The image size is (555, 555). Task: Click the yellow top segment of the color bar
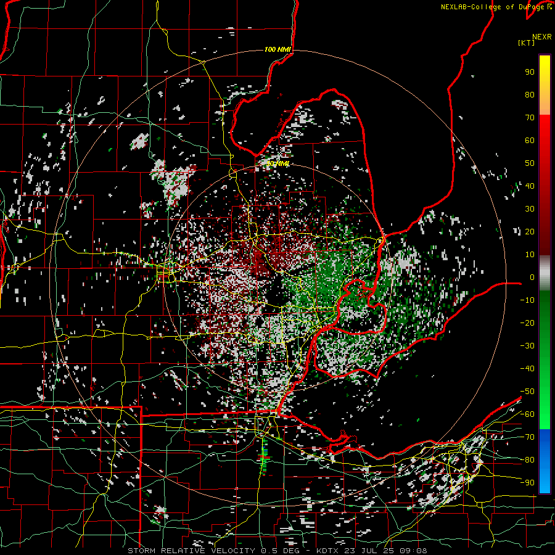pos(545,85)
